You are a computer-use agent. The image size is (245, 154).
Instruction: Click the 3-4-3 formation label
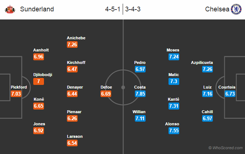coord(133,9)
